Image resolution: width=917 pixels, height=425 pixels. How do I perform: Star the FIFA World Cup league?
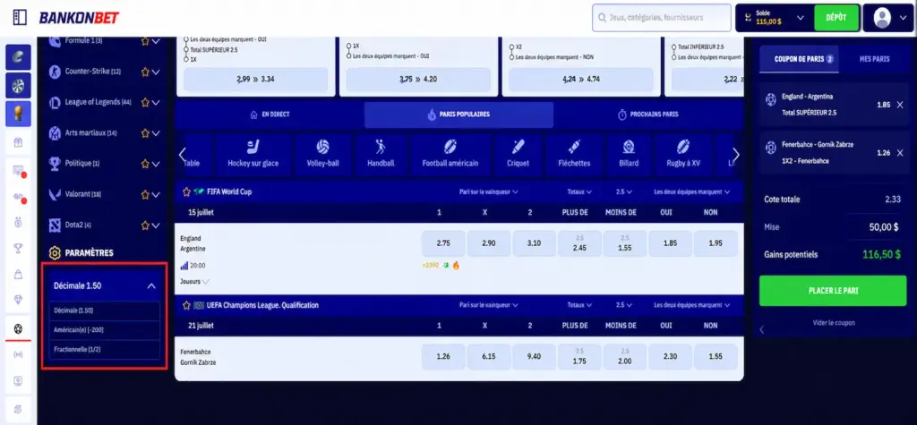click(x=186, y=191)
